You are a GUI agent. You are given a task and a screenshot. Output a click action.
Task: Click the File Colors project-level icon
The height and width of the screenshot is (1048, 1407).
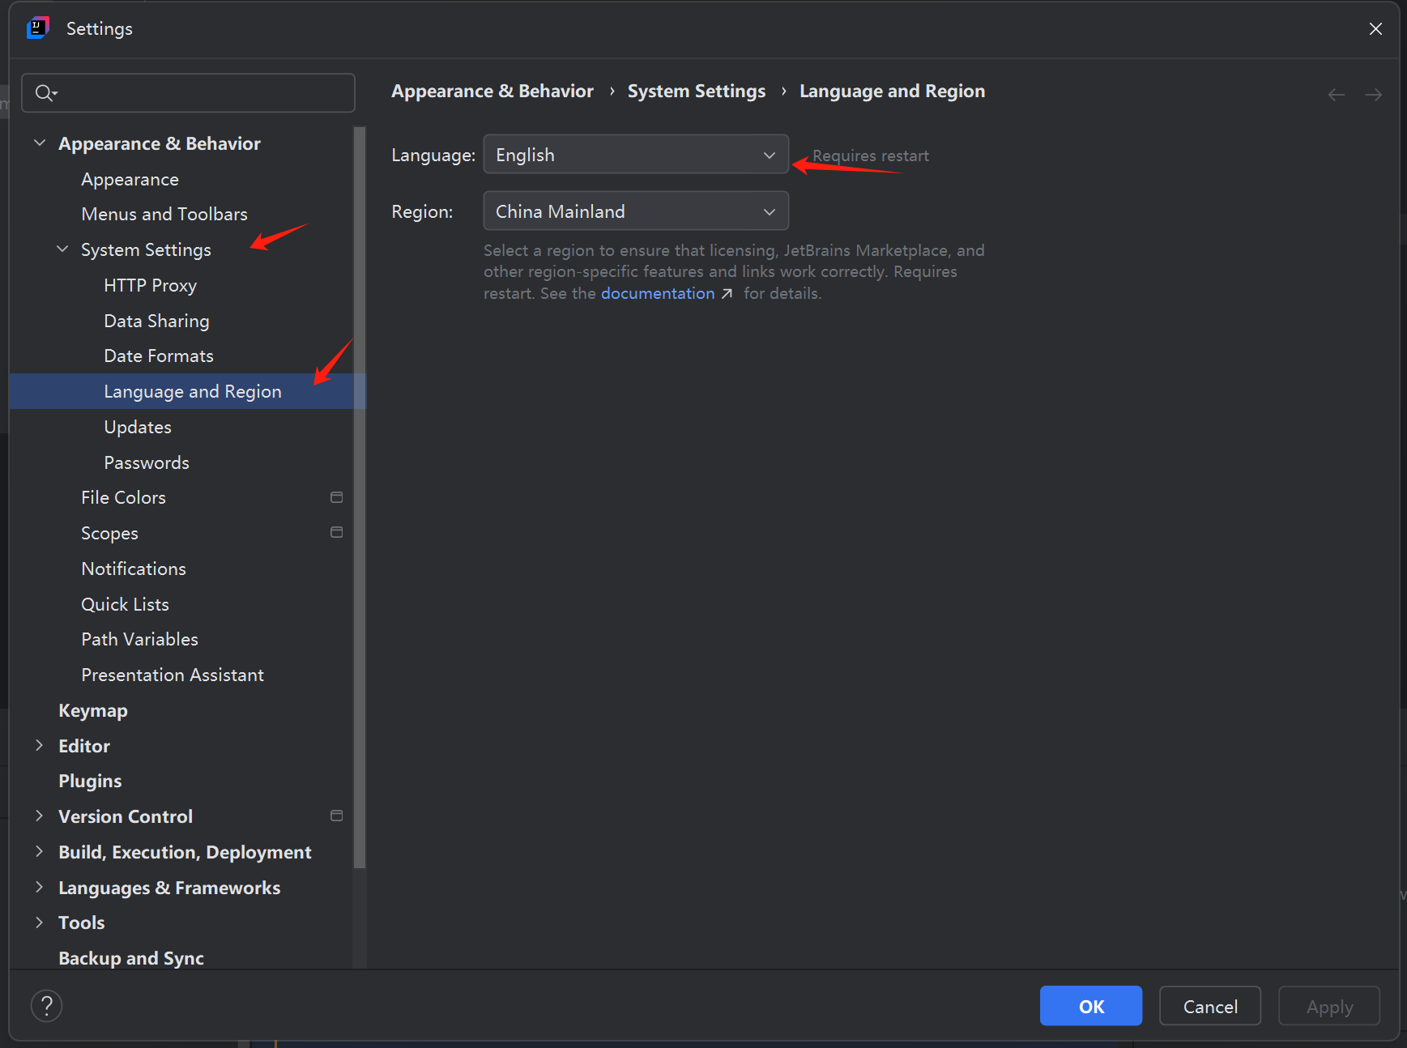[337, 497]
